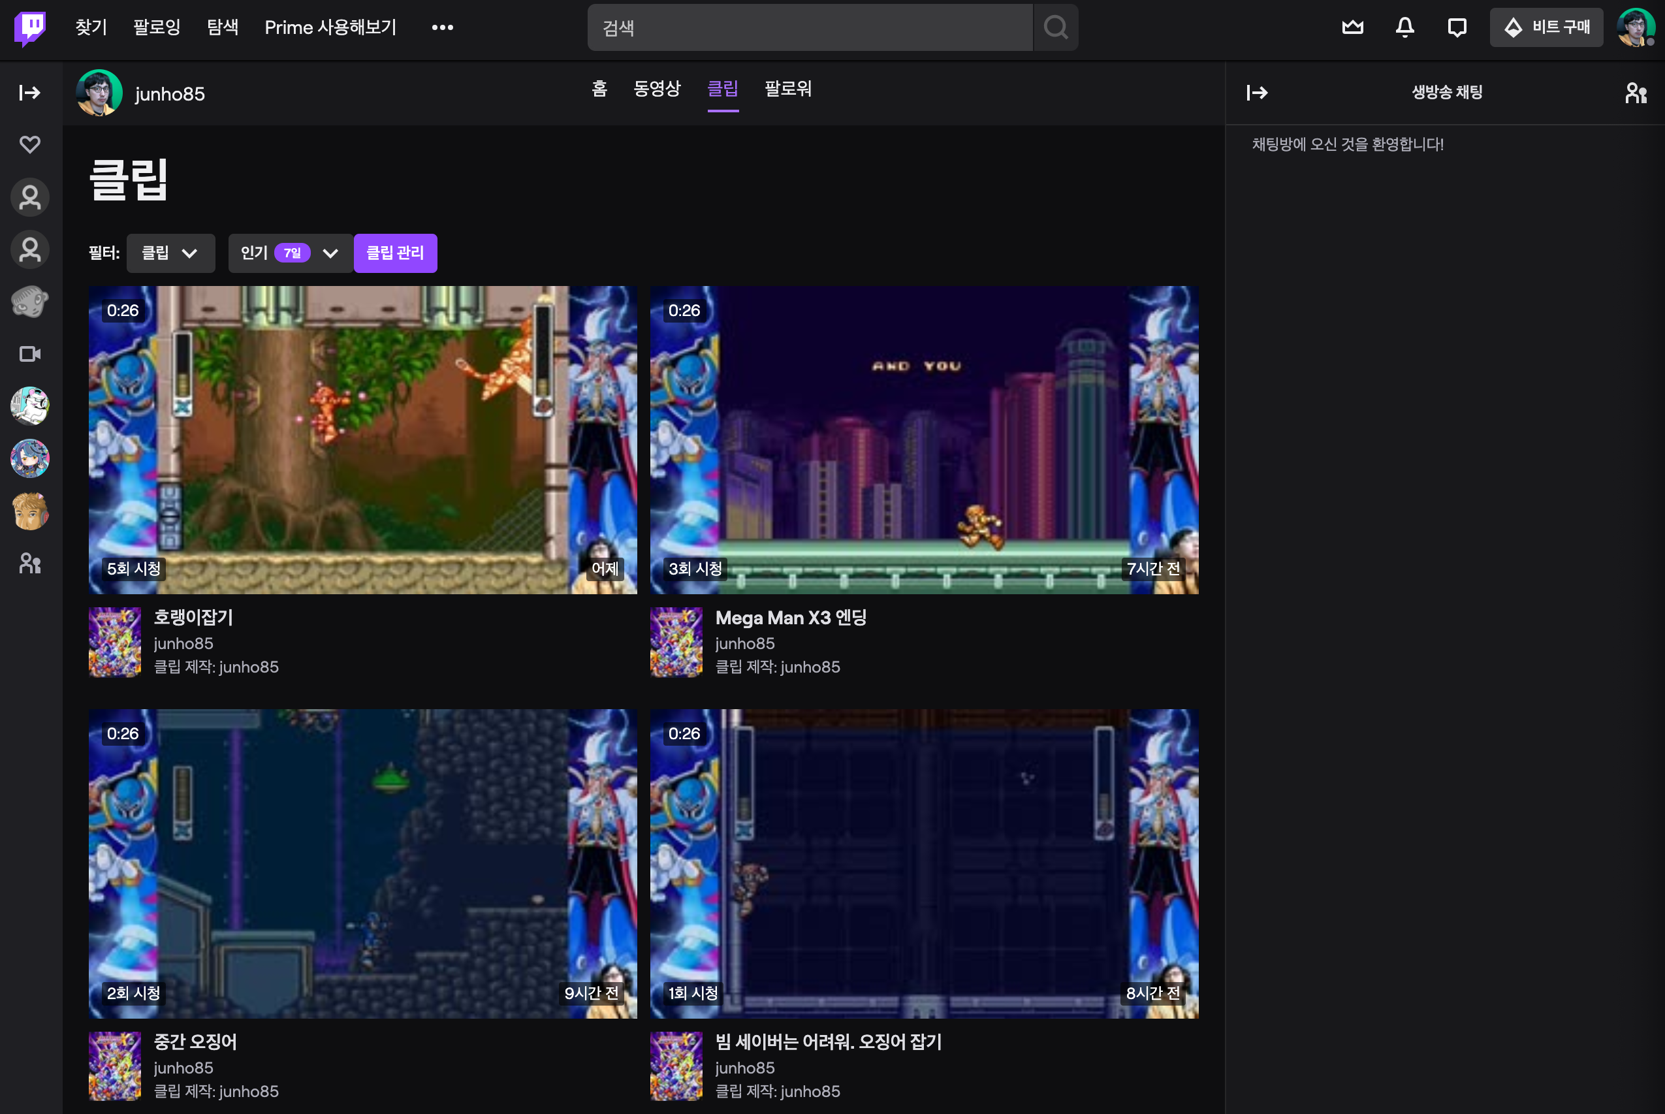This screenshot has height=1114, width=1665.
Task: Open the notifications bell
Action: pyautogui.click(x=1404, y=27)
